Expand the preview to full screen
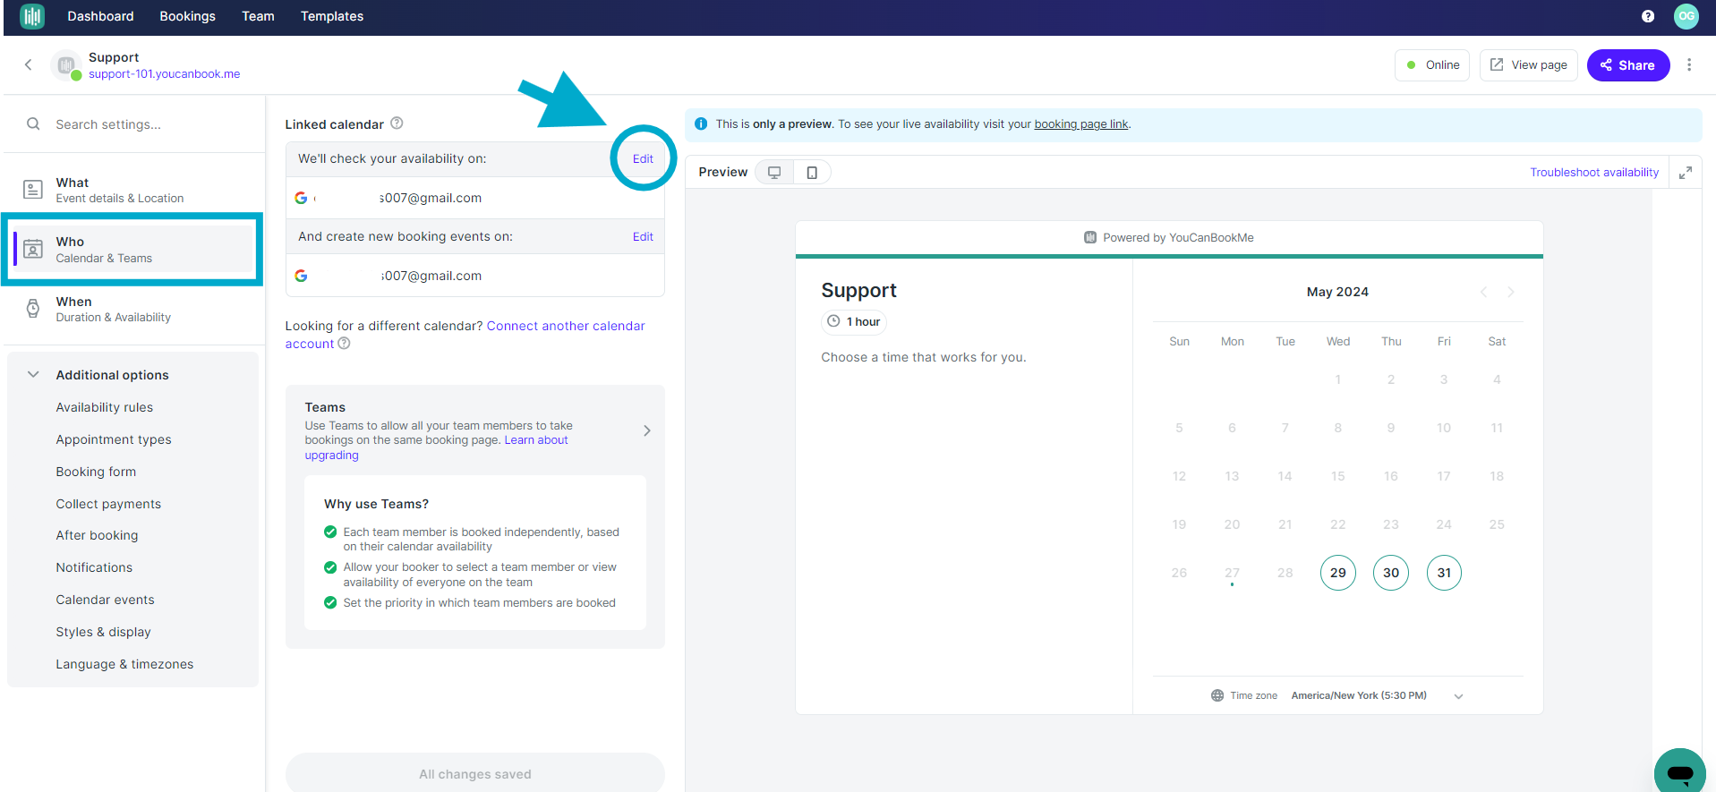 1685,173
